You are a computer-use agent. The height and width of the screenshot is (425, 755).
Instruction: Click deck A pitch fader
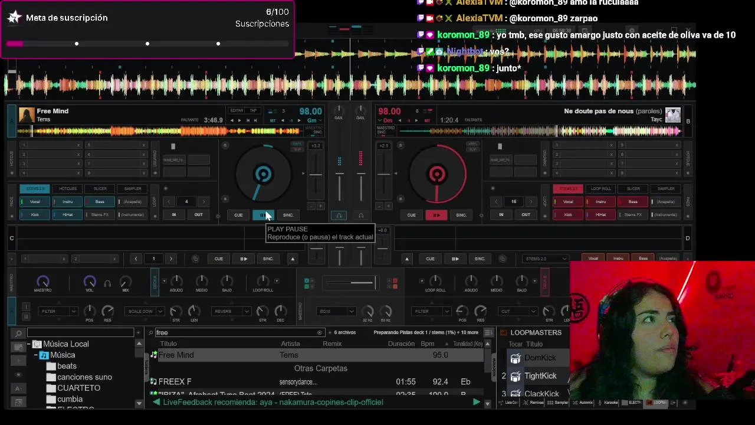point(316,174)
